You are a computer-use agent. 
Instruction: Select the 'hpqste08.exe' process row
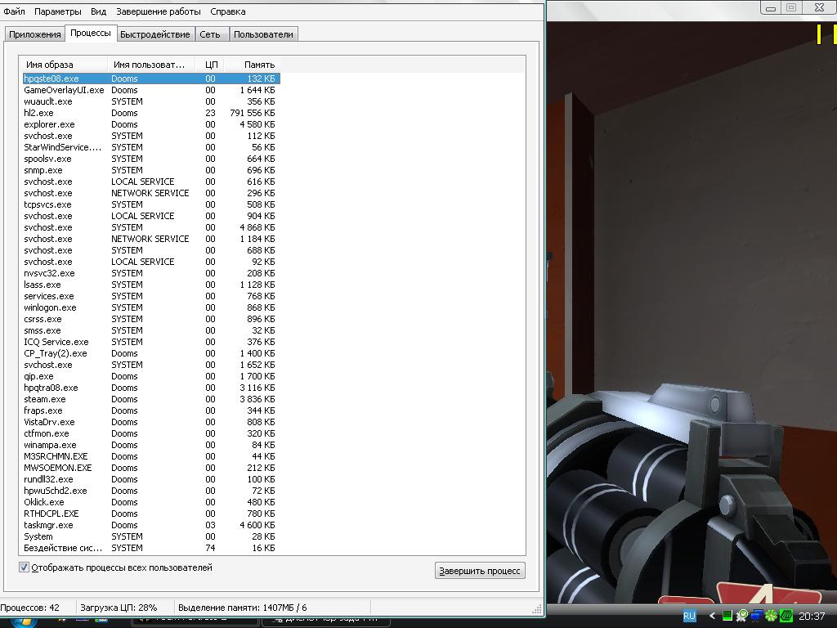[151, 78]
